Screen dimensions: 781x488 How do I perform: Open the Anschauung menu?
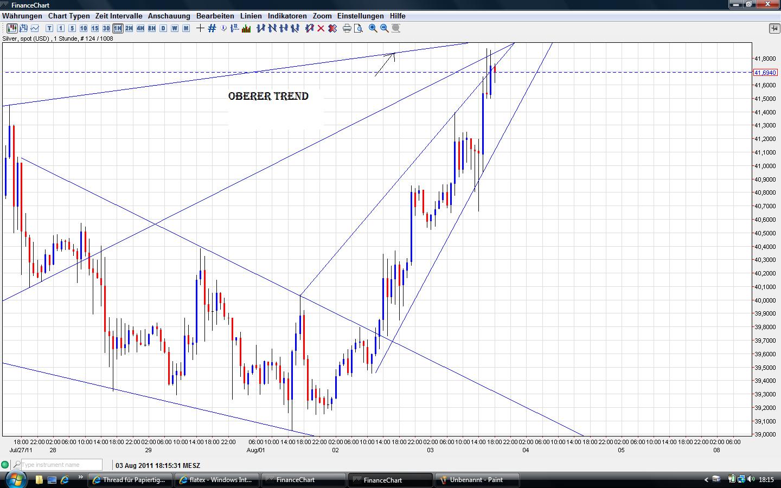coord(169,16)
